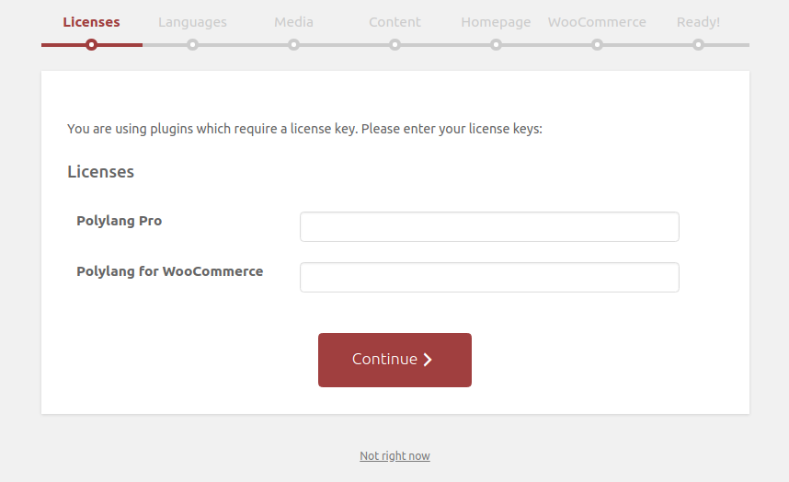This screenshot has height=482, width=789.
Task: Click the circle marker under Homepage
Action: click(x=496, y=45)
